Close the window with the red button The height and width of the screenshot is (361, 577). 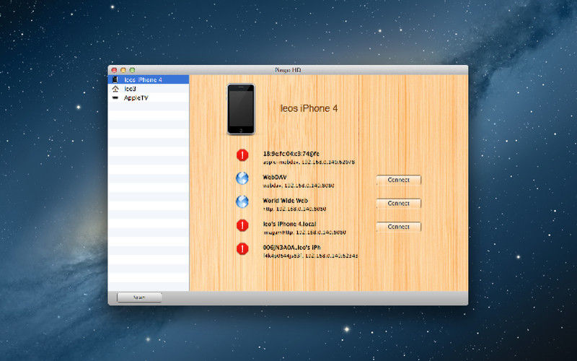114,70
